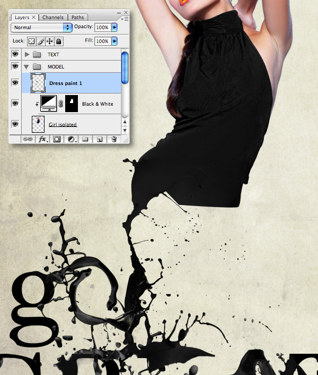Click the blue layers scrollbar thumb

[x=125, y=68]
